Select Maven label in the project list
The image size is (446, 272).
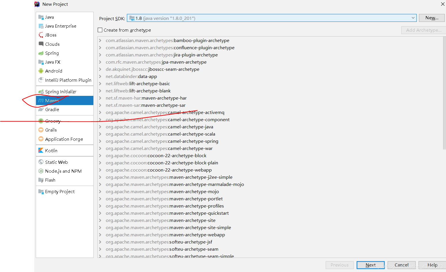(x=52, y=101)
